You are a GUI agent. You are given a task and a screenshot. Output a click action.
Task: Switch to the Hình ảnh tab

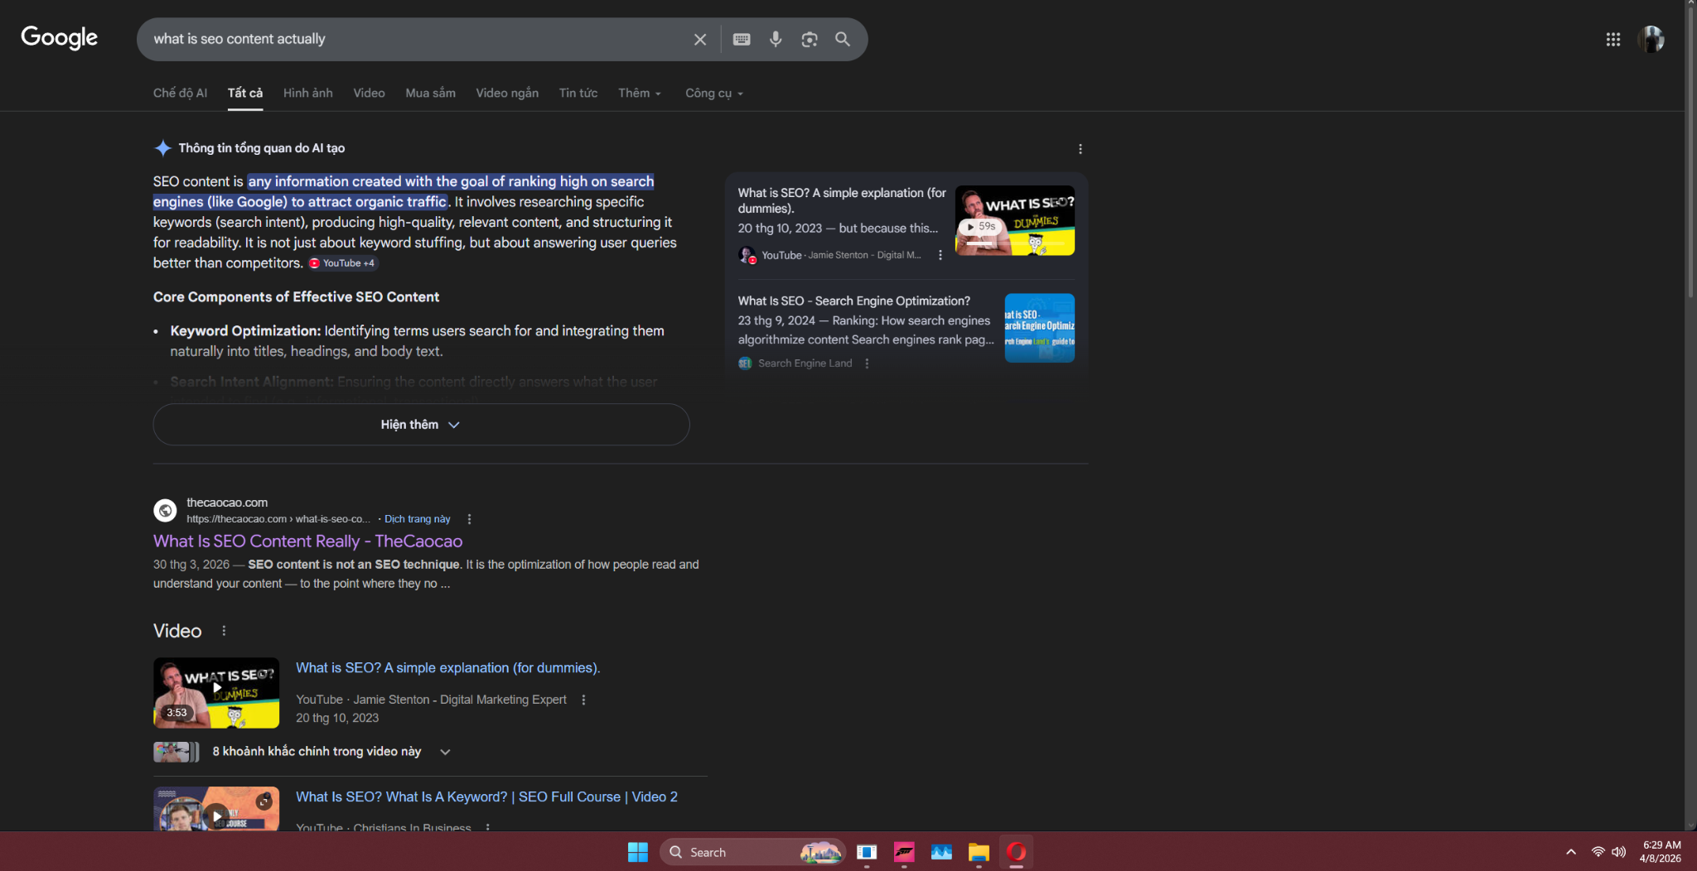[307, 94]
